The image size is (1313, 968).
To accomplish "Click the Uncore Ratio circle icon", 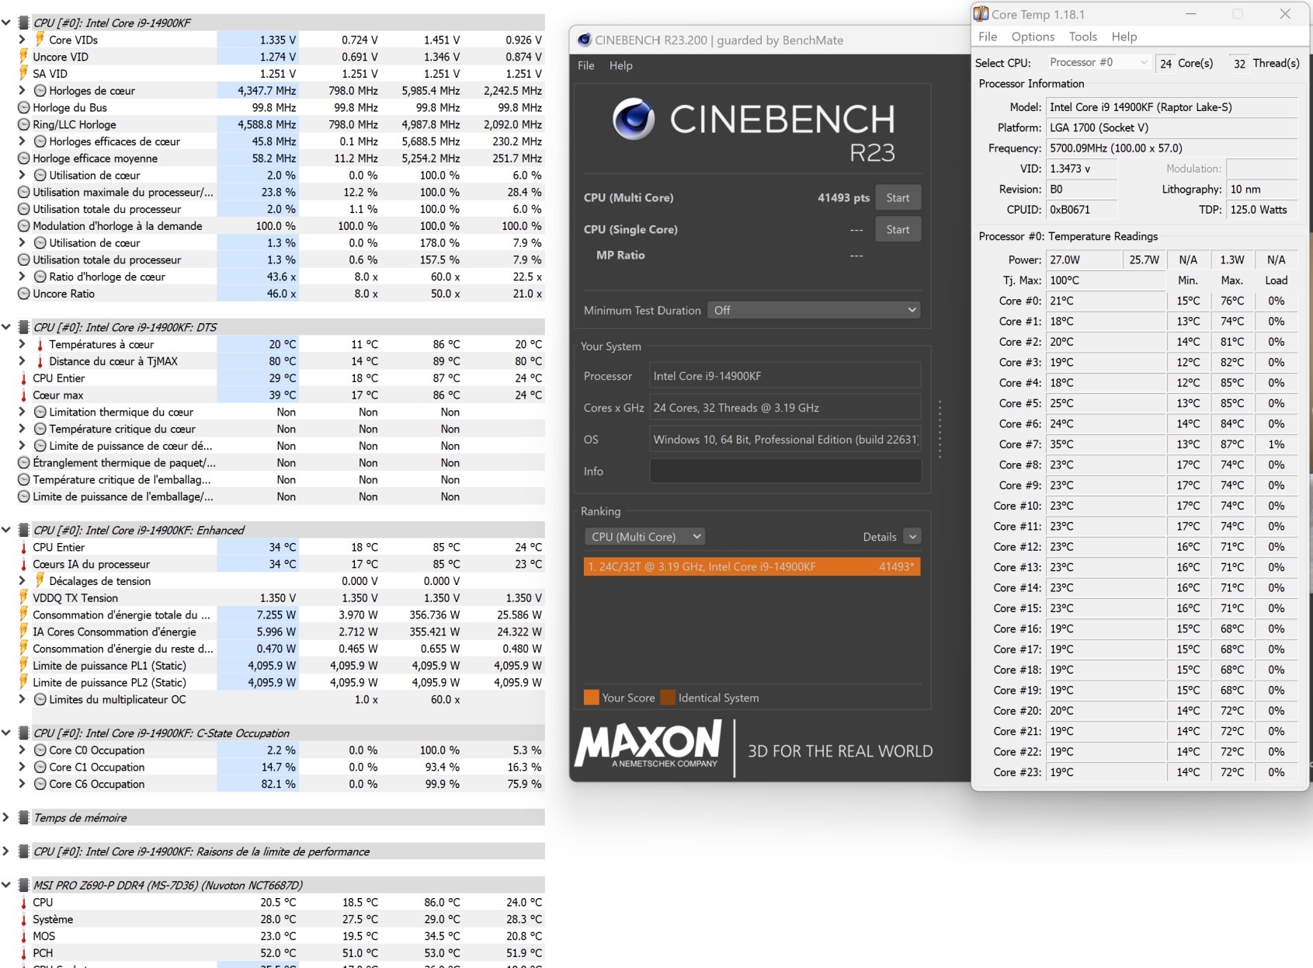I will click(24, 294).
